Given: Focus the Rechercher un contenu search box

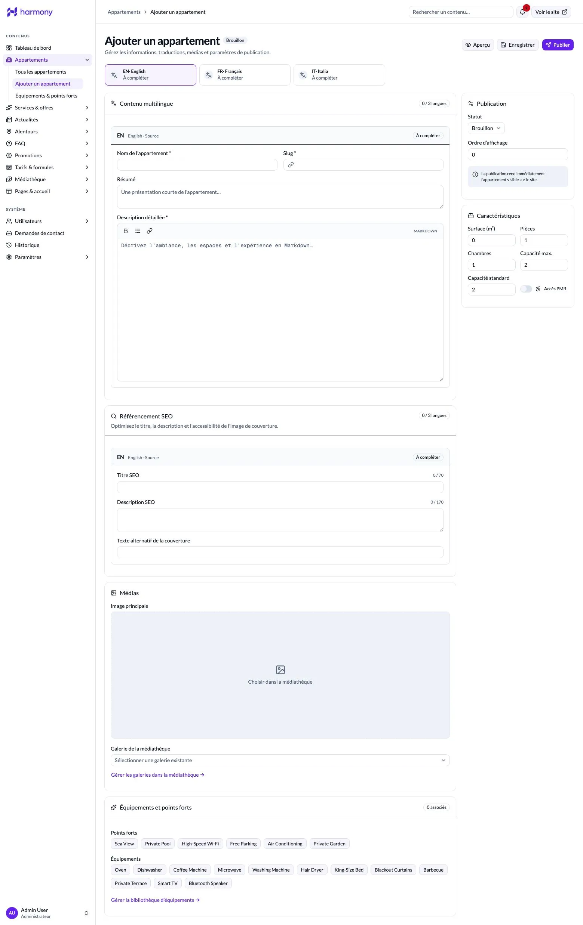Looking at the screenshot, I should pyautogui.click(x=461, y=12).
